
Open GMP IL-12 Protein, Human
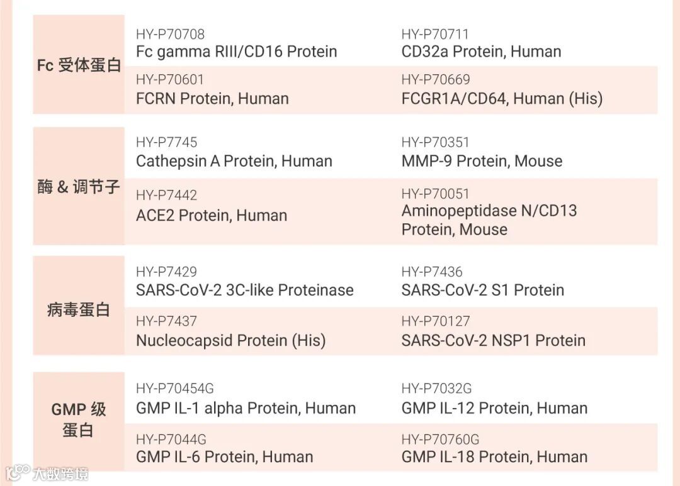coord(494,408)
